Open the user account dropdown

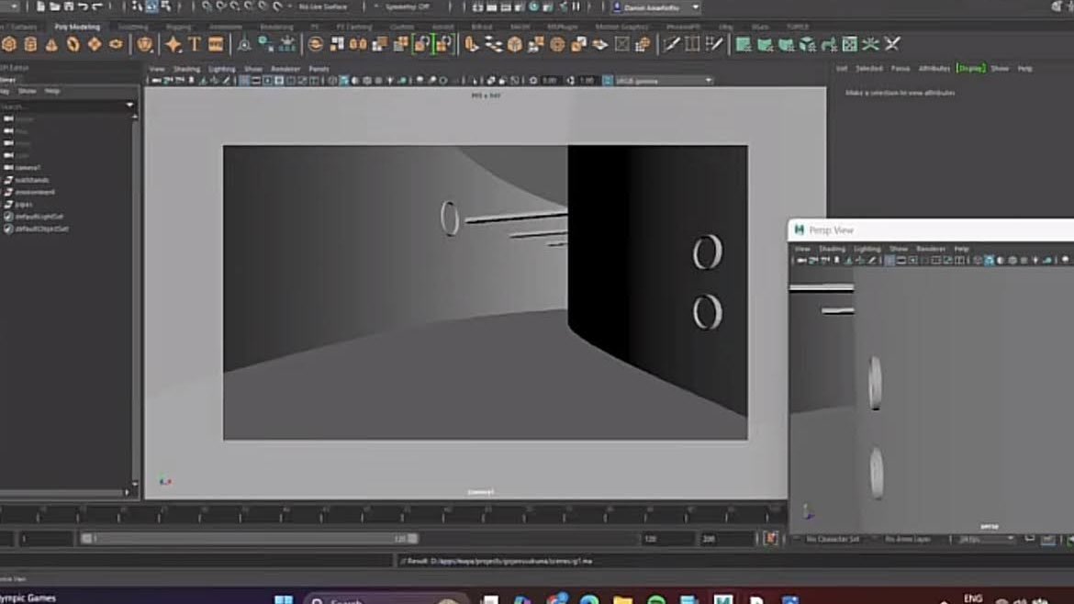pos(655,6)
